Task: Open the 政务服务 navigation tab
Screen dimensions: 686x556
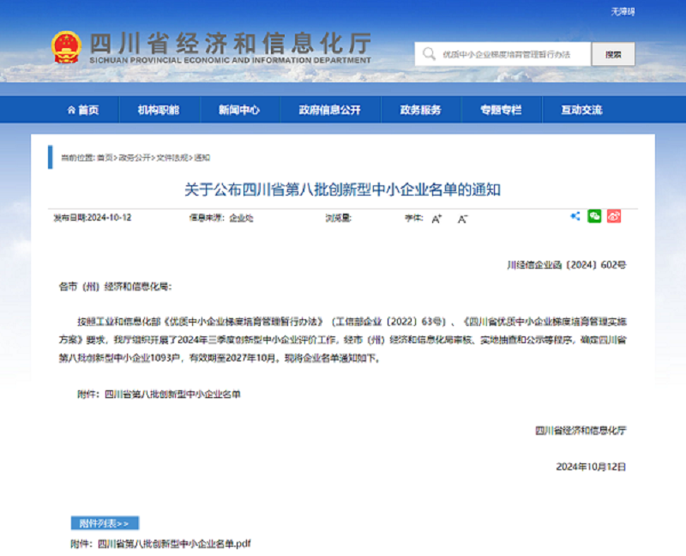Action: [x=420, y=110]
